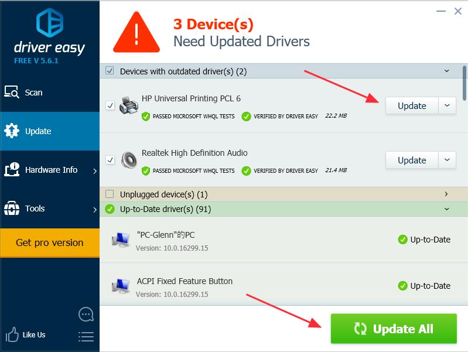Check the Unplugged device(s) checkbox
The width and height of the screenshot is (468, 352).
[110, 194]
